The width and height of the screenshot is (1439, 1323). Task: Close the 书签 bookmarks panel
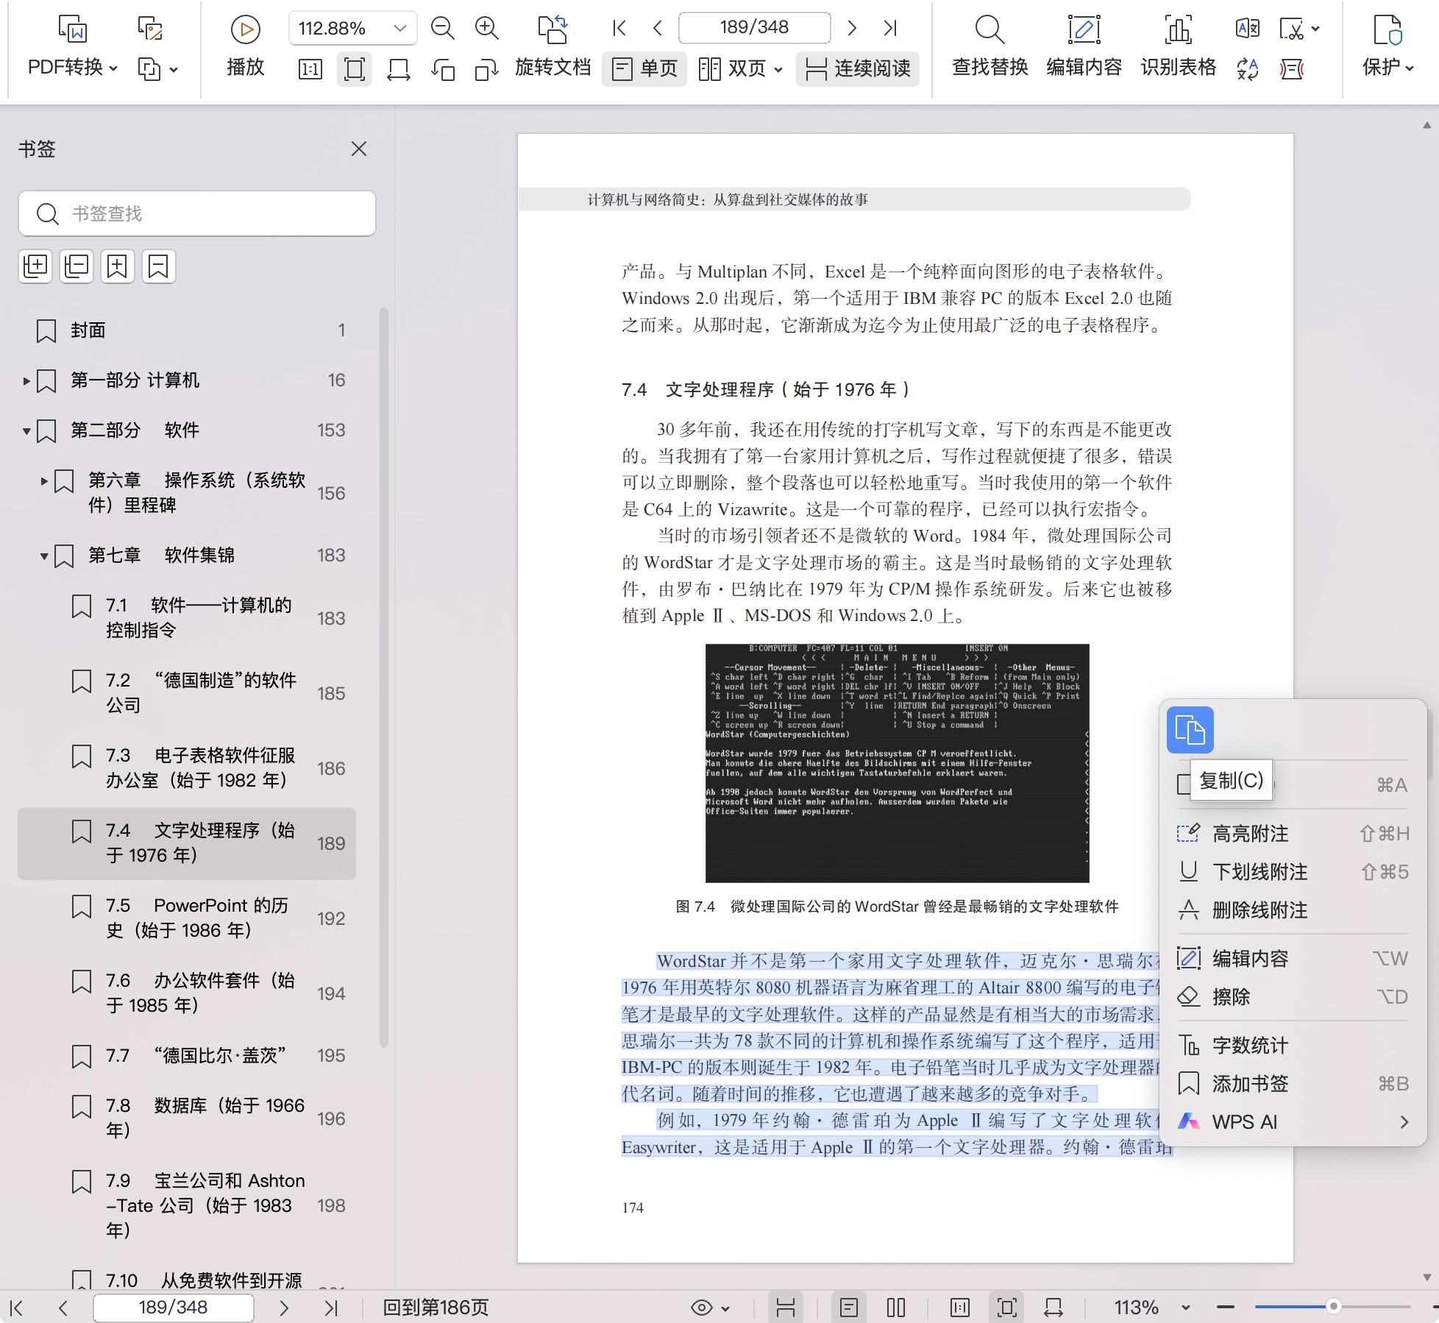[x=359, y=149]
